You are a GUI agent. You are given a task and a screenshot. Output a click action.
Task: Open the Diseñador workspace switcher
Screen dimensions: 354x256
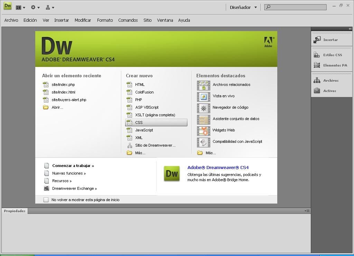pyautogui.click(x=243, y=8)
